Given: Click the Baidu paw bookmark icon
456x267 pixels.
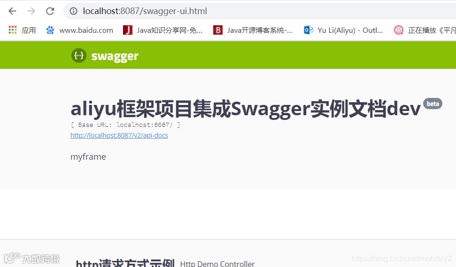Looking at the screenshot, I should [x=50, y=30].
